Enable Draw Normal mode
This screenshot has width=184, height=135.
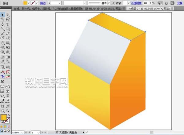(2, 131)
